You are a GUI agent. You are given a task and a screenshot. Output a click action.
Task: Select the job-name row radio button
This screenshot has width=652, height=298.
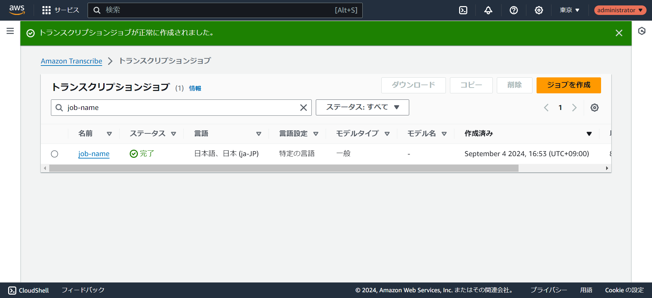point(55,154)
